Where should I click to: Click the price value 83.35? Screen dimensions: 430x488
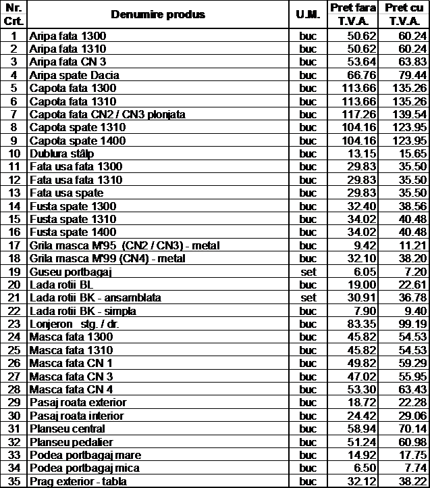click(362, 324)
